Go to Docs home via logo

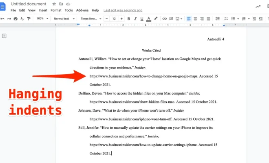click(x=2, y=7)
